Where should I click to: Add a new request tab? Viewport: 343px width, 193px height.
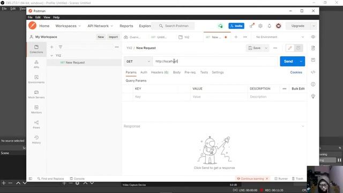click(236, 37)
